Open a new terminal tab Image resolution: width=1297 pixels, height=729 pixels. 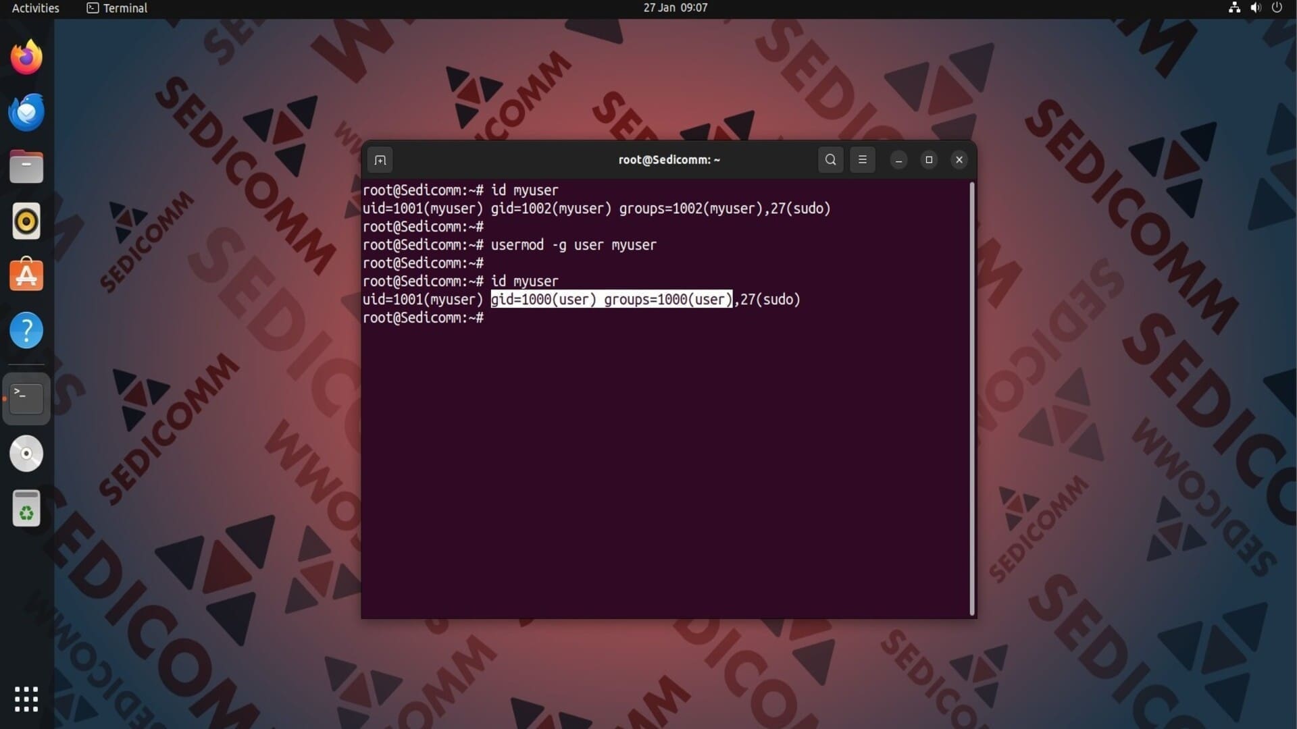point(380,160)
